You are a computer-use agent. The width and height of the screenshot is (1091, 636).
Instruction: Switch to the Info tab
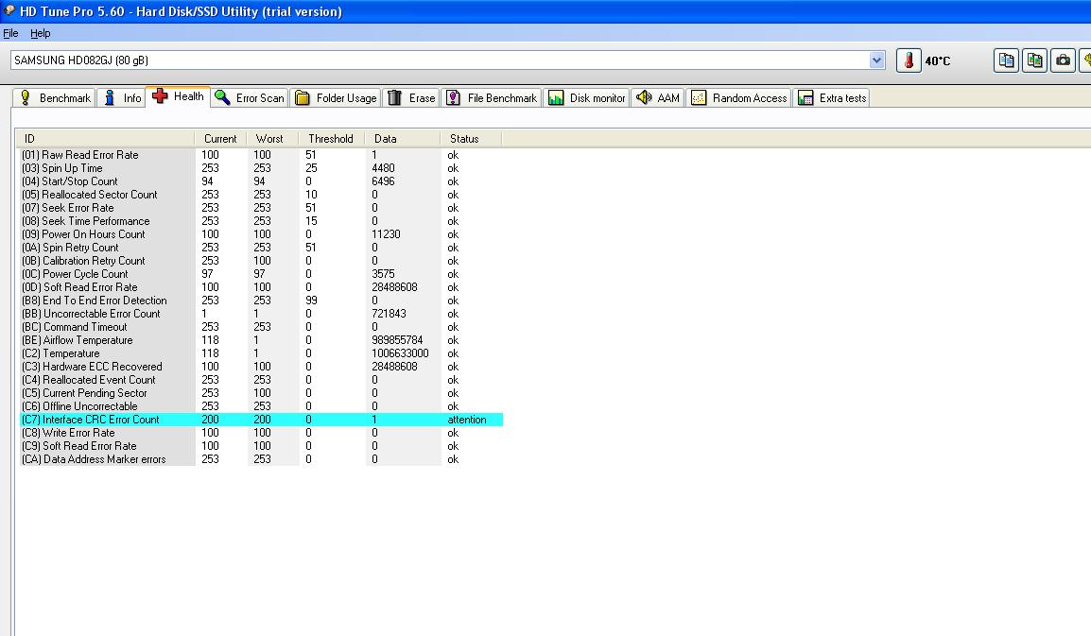121,98
